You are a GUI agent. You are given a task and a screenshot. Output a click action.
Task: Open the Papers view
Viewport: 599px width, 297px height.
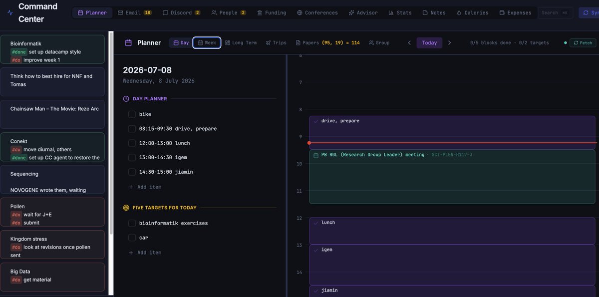coord(327,42)
